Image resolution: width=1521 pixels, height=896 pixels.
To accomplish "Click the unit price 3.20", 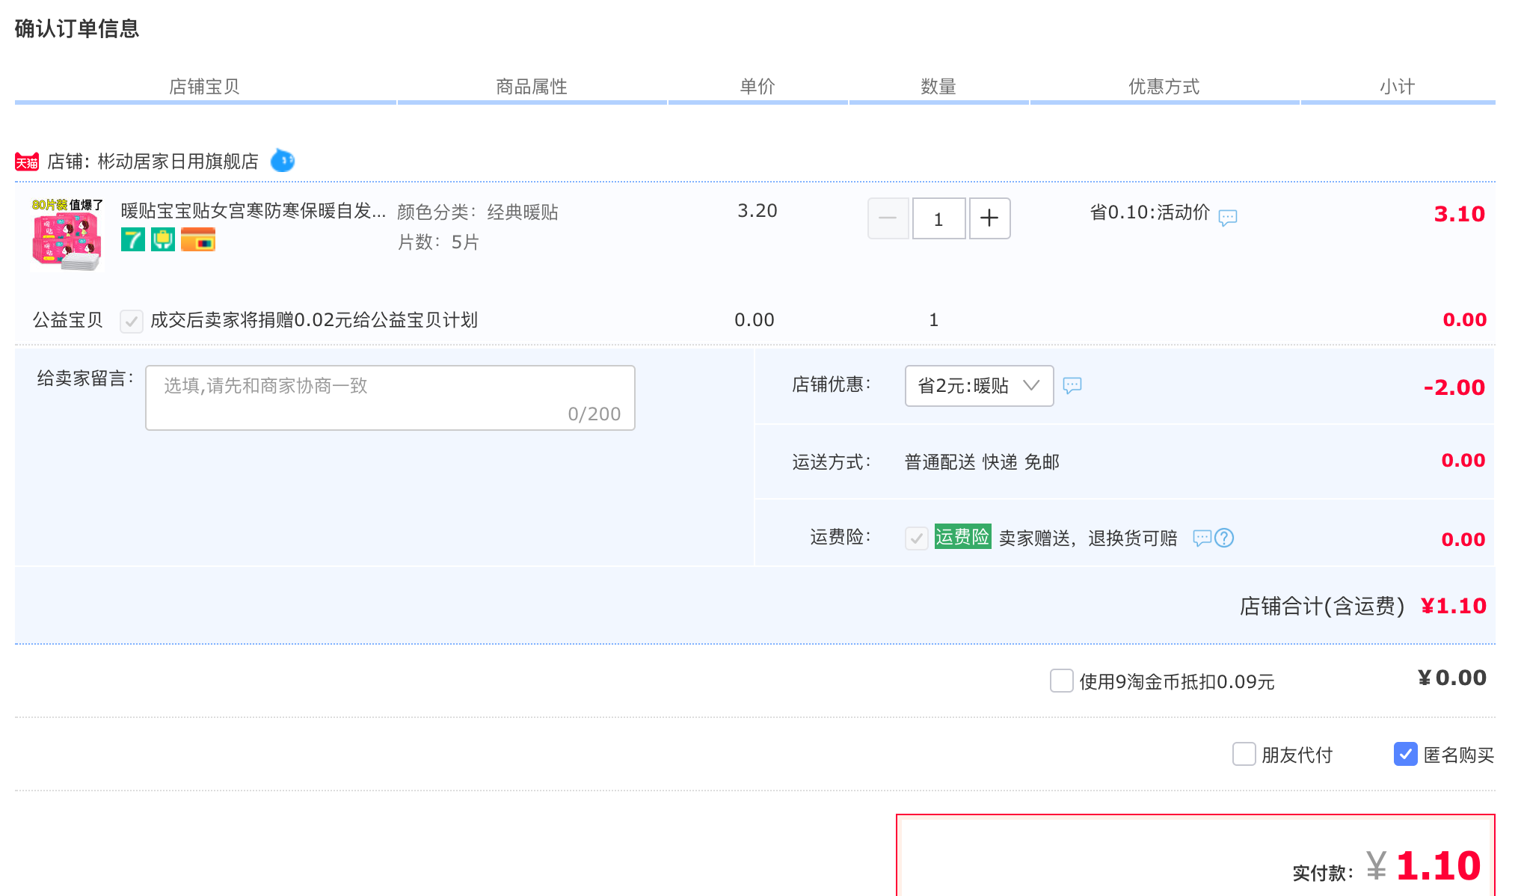I will [x=758, y=211].
